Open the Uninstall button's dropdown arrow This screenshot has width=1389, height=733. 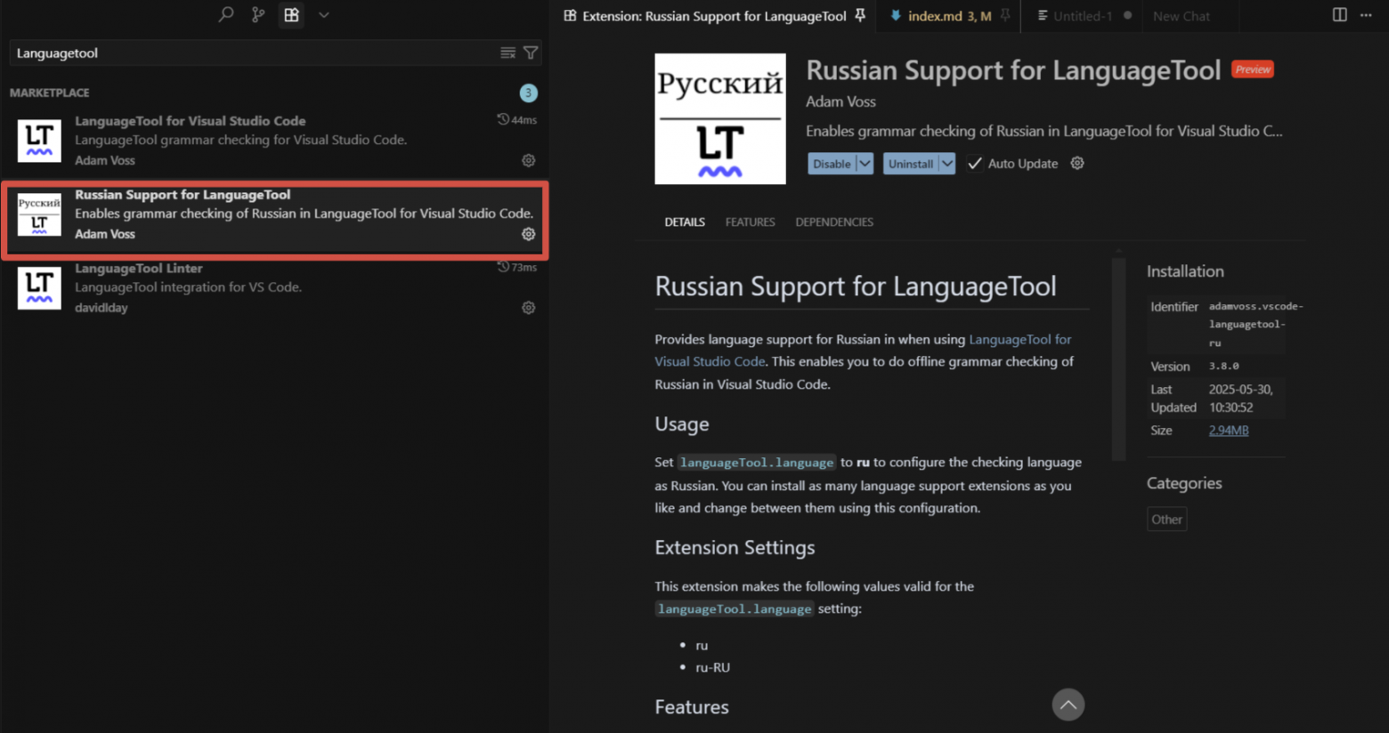coord(947,163)
